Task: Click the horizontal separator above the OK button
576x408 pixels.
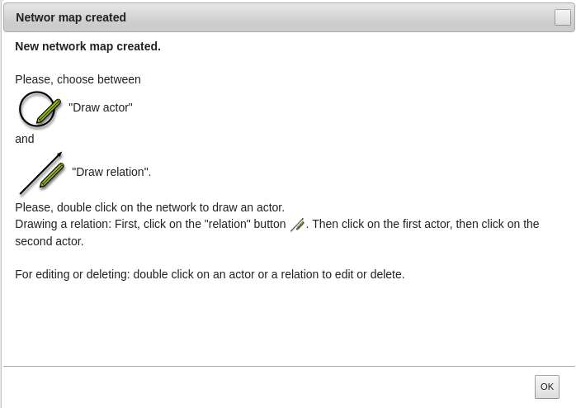Action: (x=289, y=366)
